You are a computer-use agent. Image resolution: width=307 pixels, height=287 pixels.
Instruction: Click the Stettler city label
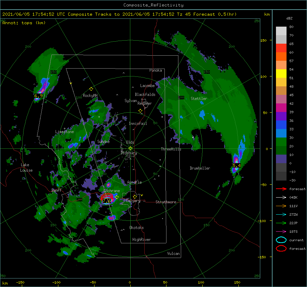click(199, 99)
